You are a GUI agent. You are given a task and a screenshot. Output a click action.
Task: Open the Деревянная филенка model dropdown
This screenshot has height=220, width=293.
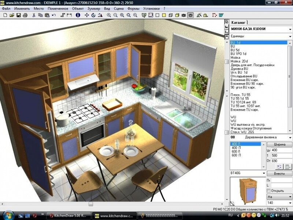[x=290, y=137]
